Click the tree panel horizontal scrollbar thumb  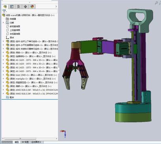point(20,138)
